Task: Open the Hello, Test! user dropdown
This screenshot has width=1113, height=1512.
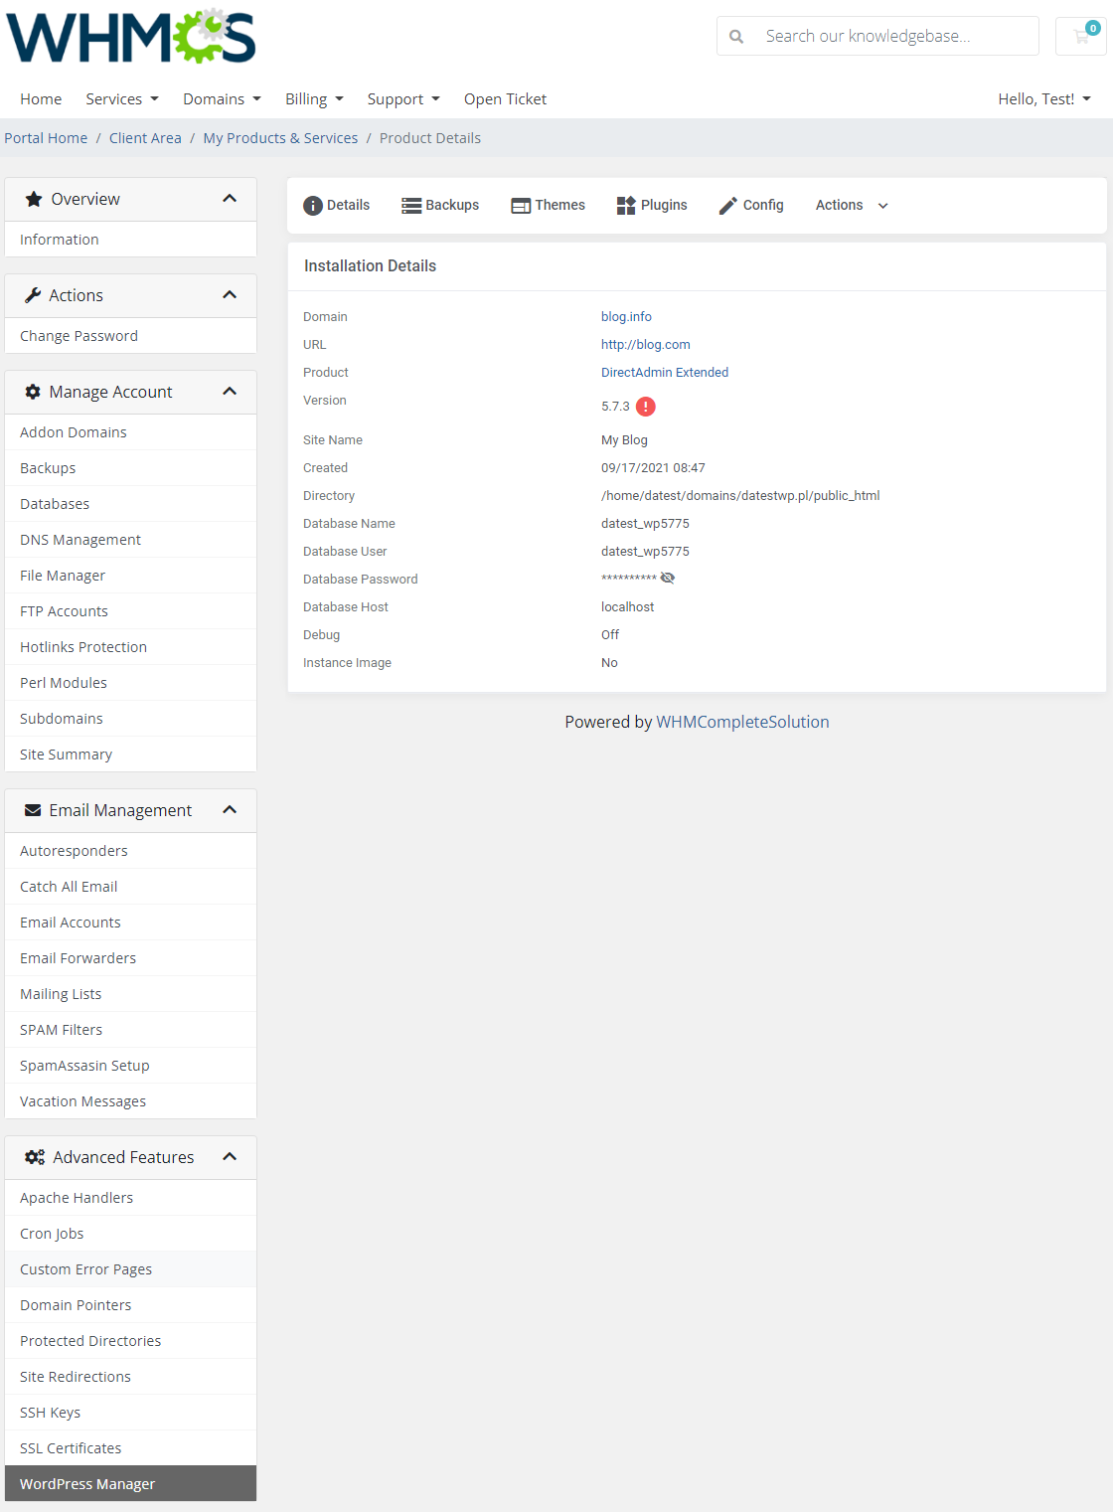Action: [1044, 99]
